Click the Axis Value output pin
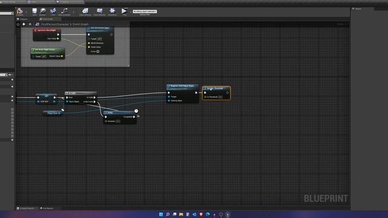Screen dimensions: 388x218 pyautogui.click(x=58, y=39)
